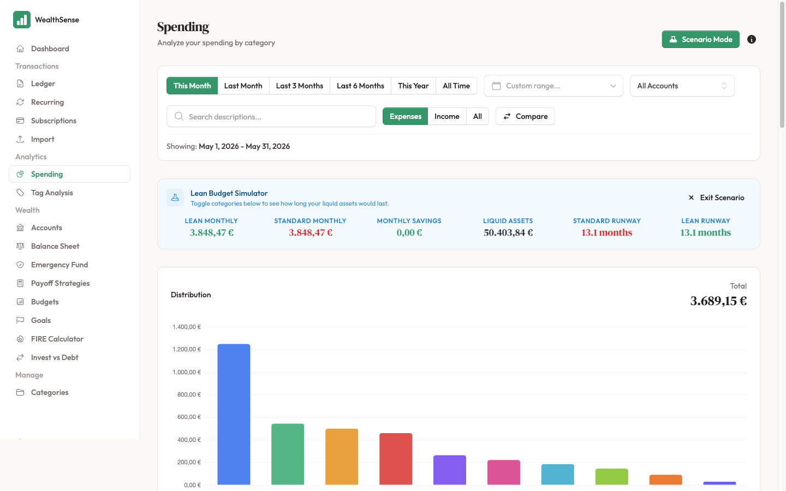
Task: Click the Import upload icon
Action: point(20,139)
